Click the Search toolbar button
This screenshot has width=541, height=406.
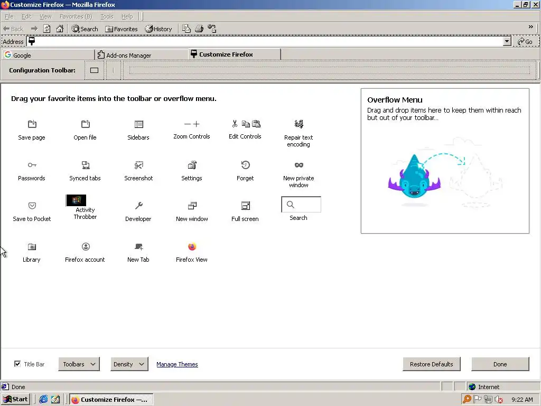pyautogui.click(x=85, y=29)
